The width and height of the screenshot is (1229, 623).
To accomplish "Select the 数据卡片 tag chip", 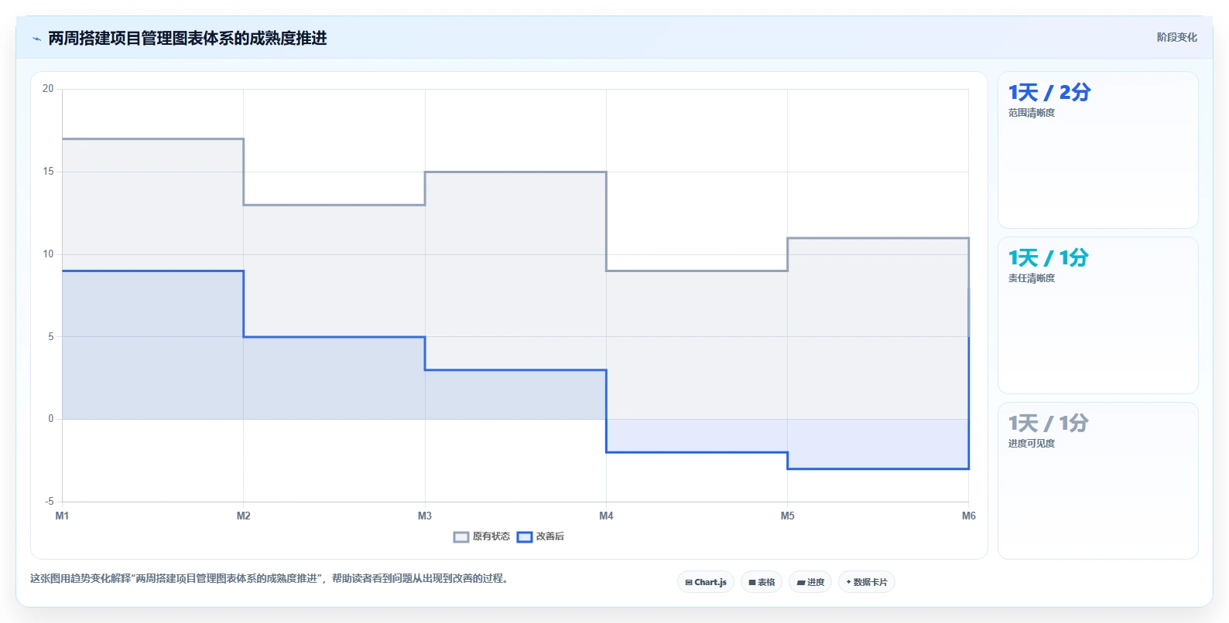I will coord(867,582).
